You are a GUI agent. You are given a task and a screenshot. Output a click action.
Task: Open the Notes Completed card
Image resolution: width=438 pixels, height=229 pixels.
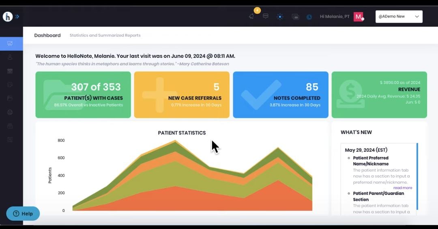click(281, 95)
